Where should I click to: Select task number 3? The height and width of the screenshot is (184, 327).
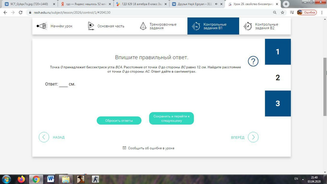(x=278, y=103)
